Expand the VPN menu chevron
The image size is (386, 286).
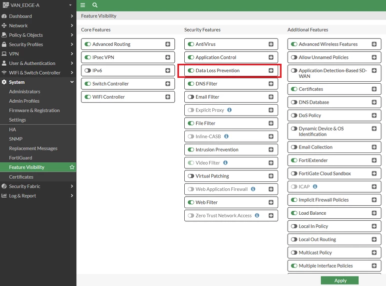72,54
